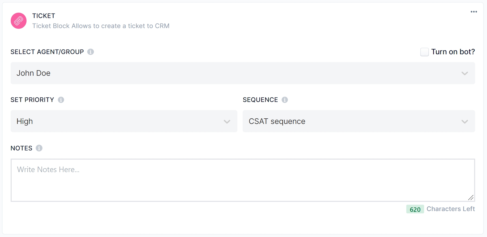The height and width of the screenshot is (237, 487).
Task: Click the green 620 character counter badge
Action: tap(415, 209)
